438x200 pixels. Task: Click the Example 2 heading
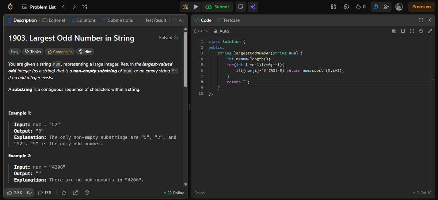coord(20,156)
